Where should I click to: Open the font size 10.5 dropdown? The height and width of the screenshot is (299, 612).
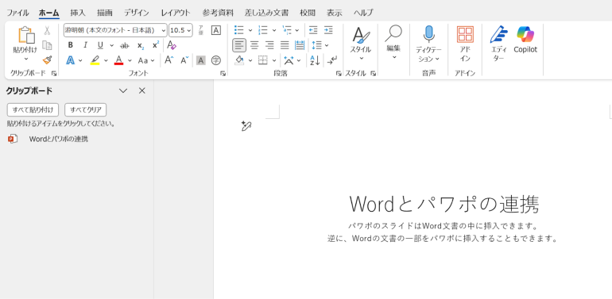(x=189, y=30)
